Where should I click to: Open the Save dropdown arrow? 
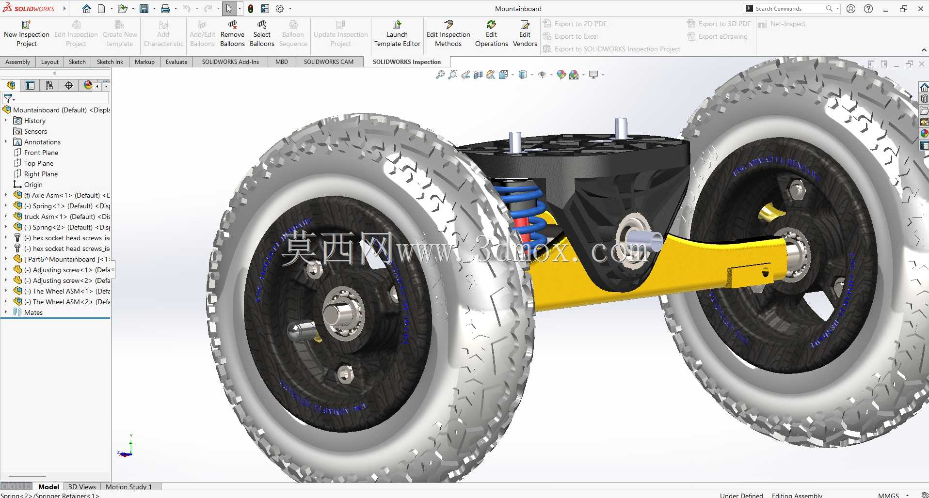(154, 9)
